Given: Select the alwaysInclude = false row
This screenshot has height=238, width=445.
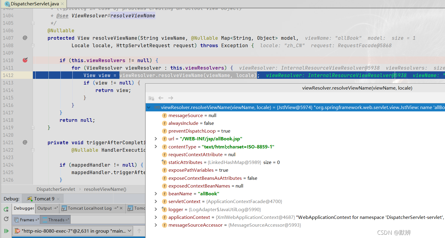Looking at the screenshot, I should [295, 123].
